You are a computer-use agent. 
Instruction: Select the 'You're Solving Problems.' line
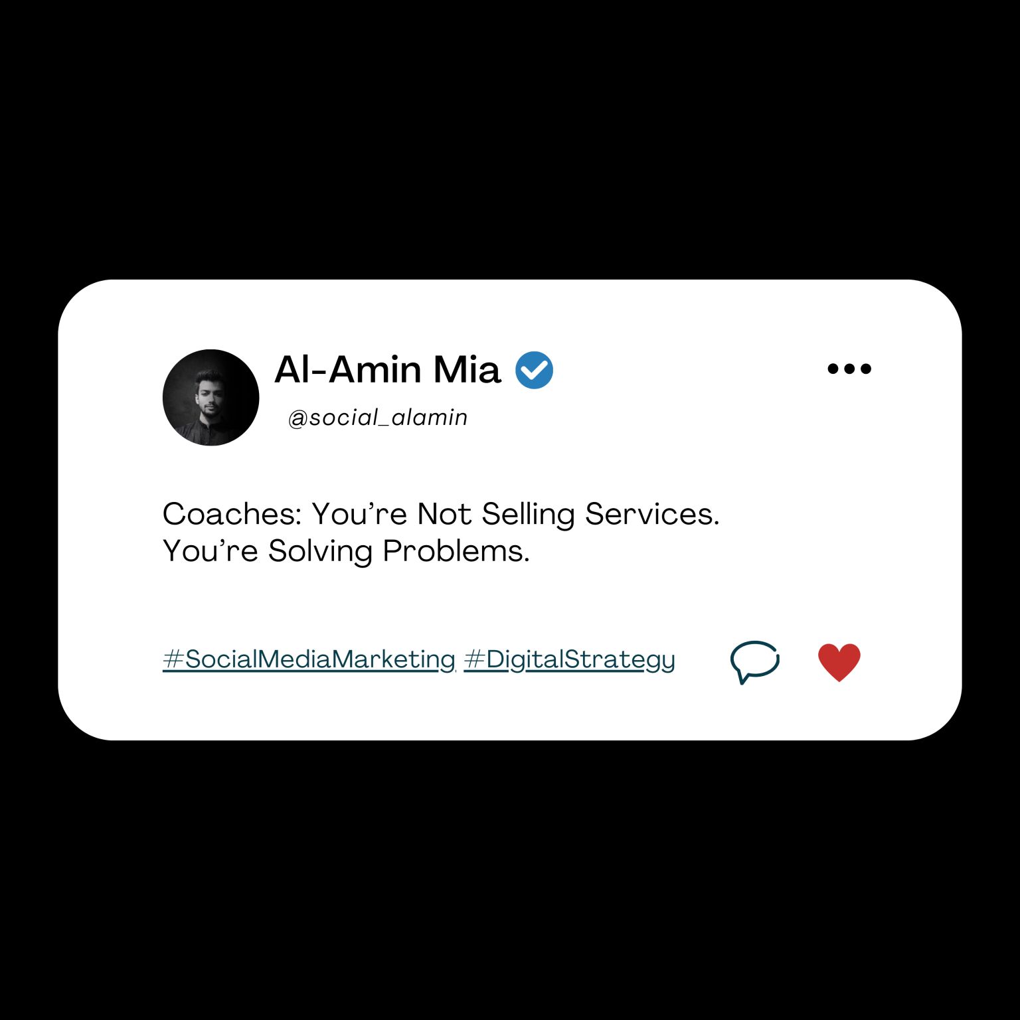pos(346,551)
